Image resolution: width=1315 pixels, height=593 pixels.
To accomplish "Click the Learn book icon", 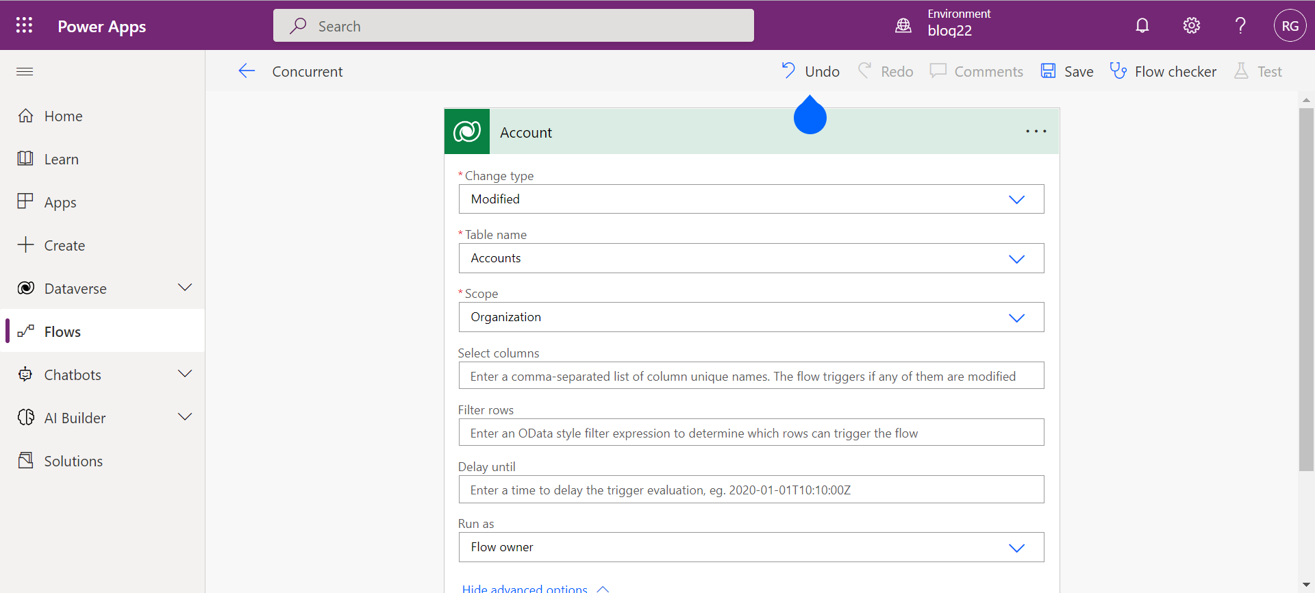I will (x=25, y=158).
